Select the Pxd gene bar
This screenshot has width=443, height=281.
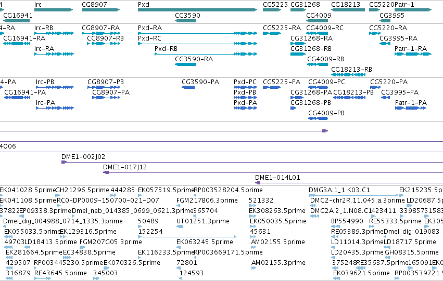pyautogui.click(x=197, y=10)
